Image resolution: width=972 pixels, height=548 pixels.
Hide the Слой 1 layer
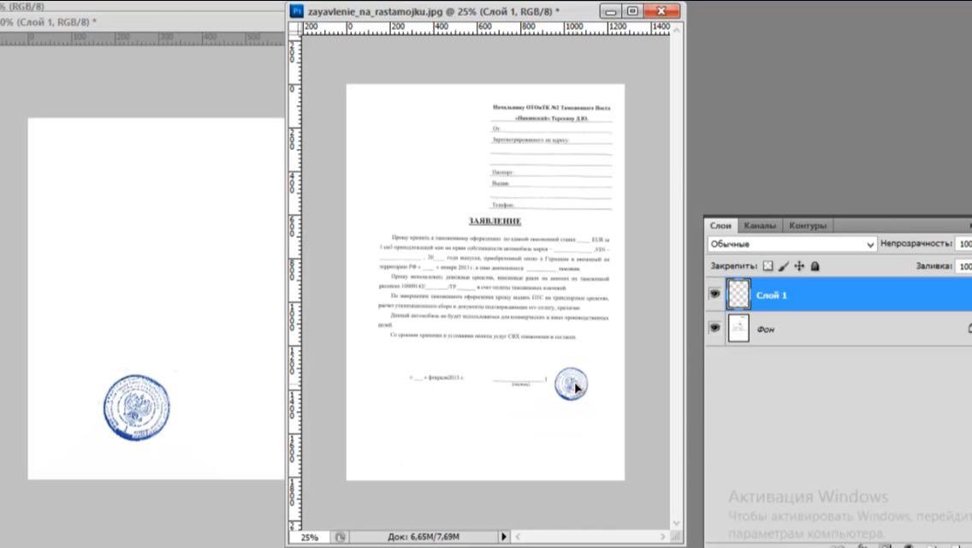pyautogui.click(x=714, y=295)
